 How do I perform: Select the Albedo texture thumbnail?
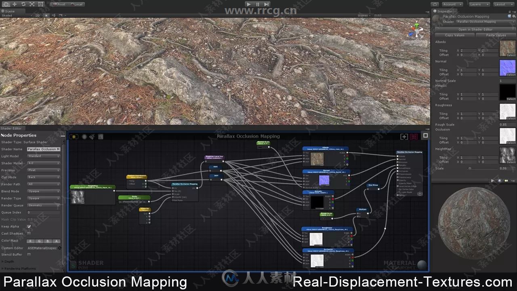pos(508,48)
